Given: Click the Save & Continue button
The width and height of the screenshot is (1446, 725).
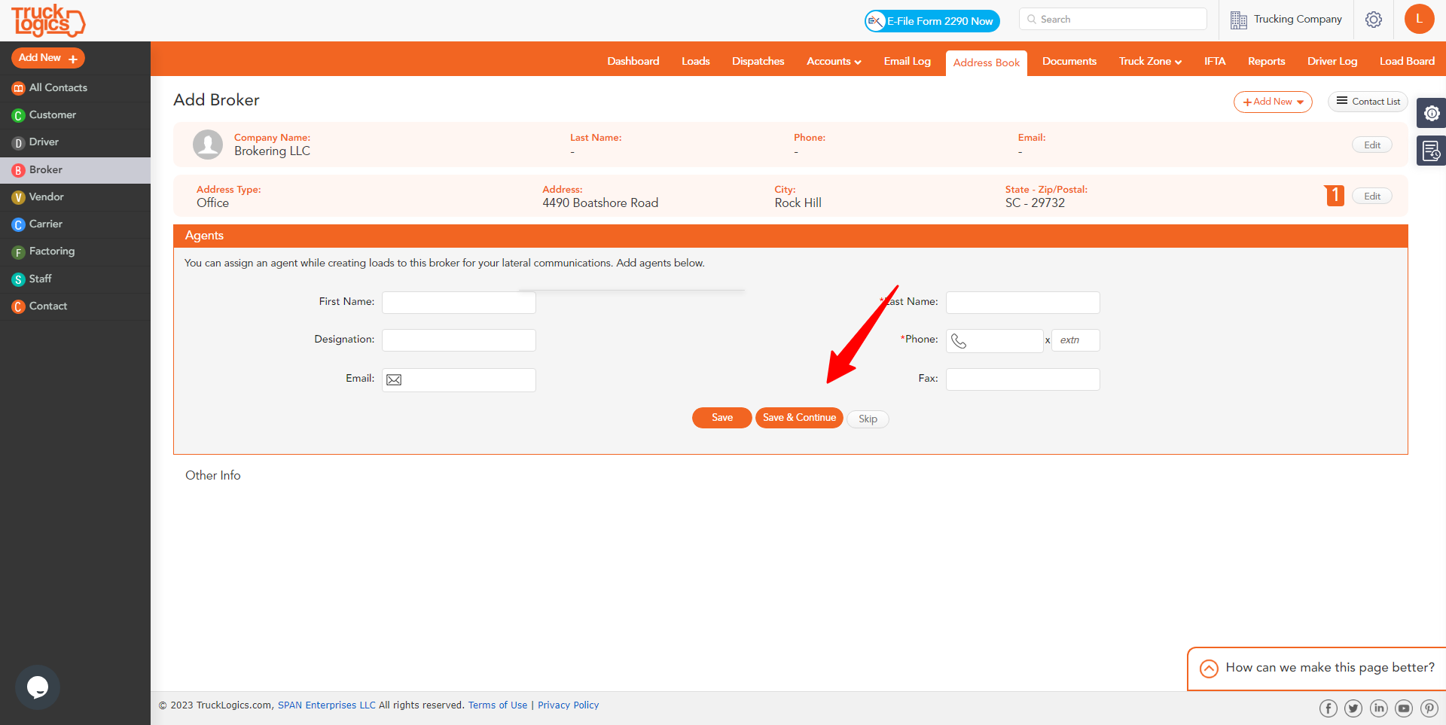Looking at the screenshot, I should [x=799, y=418].
